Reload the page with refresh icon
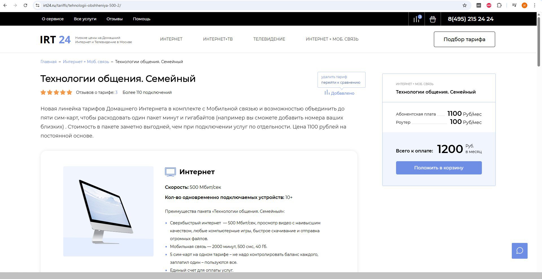This screenshot has width=542, height=279. (x=25, y=5)
